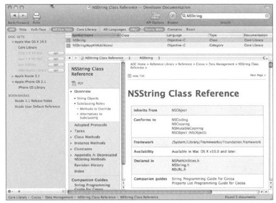Open the PDF icon in table of contents

[x=74, y=83]
